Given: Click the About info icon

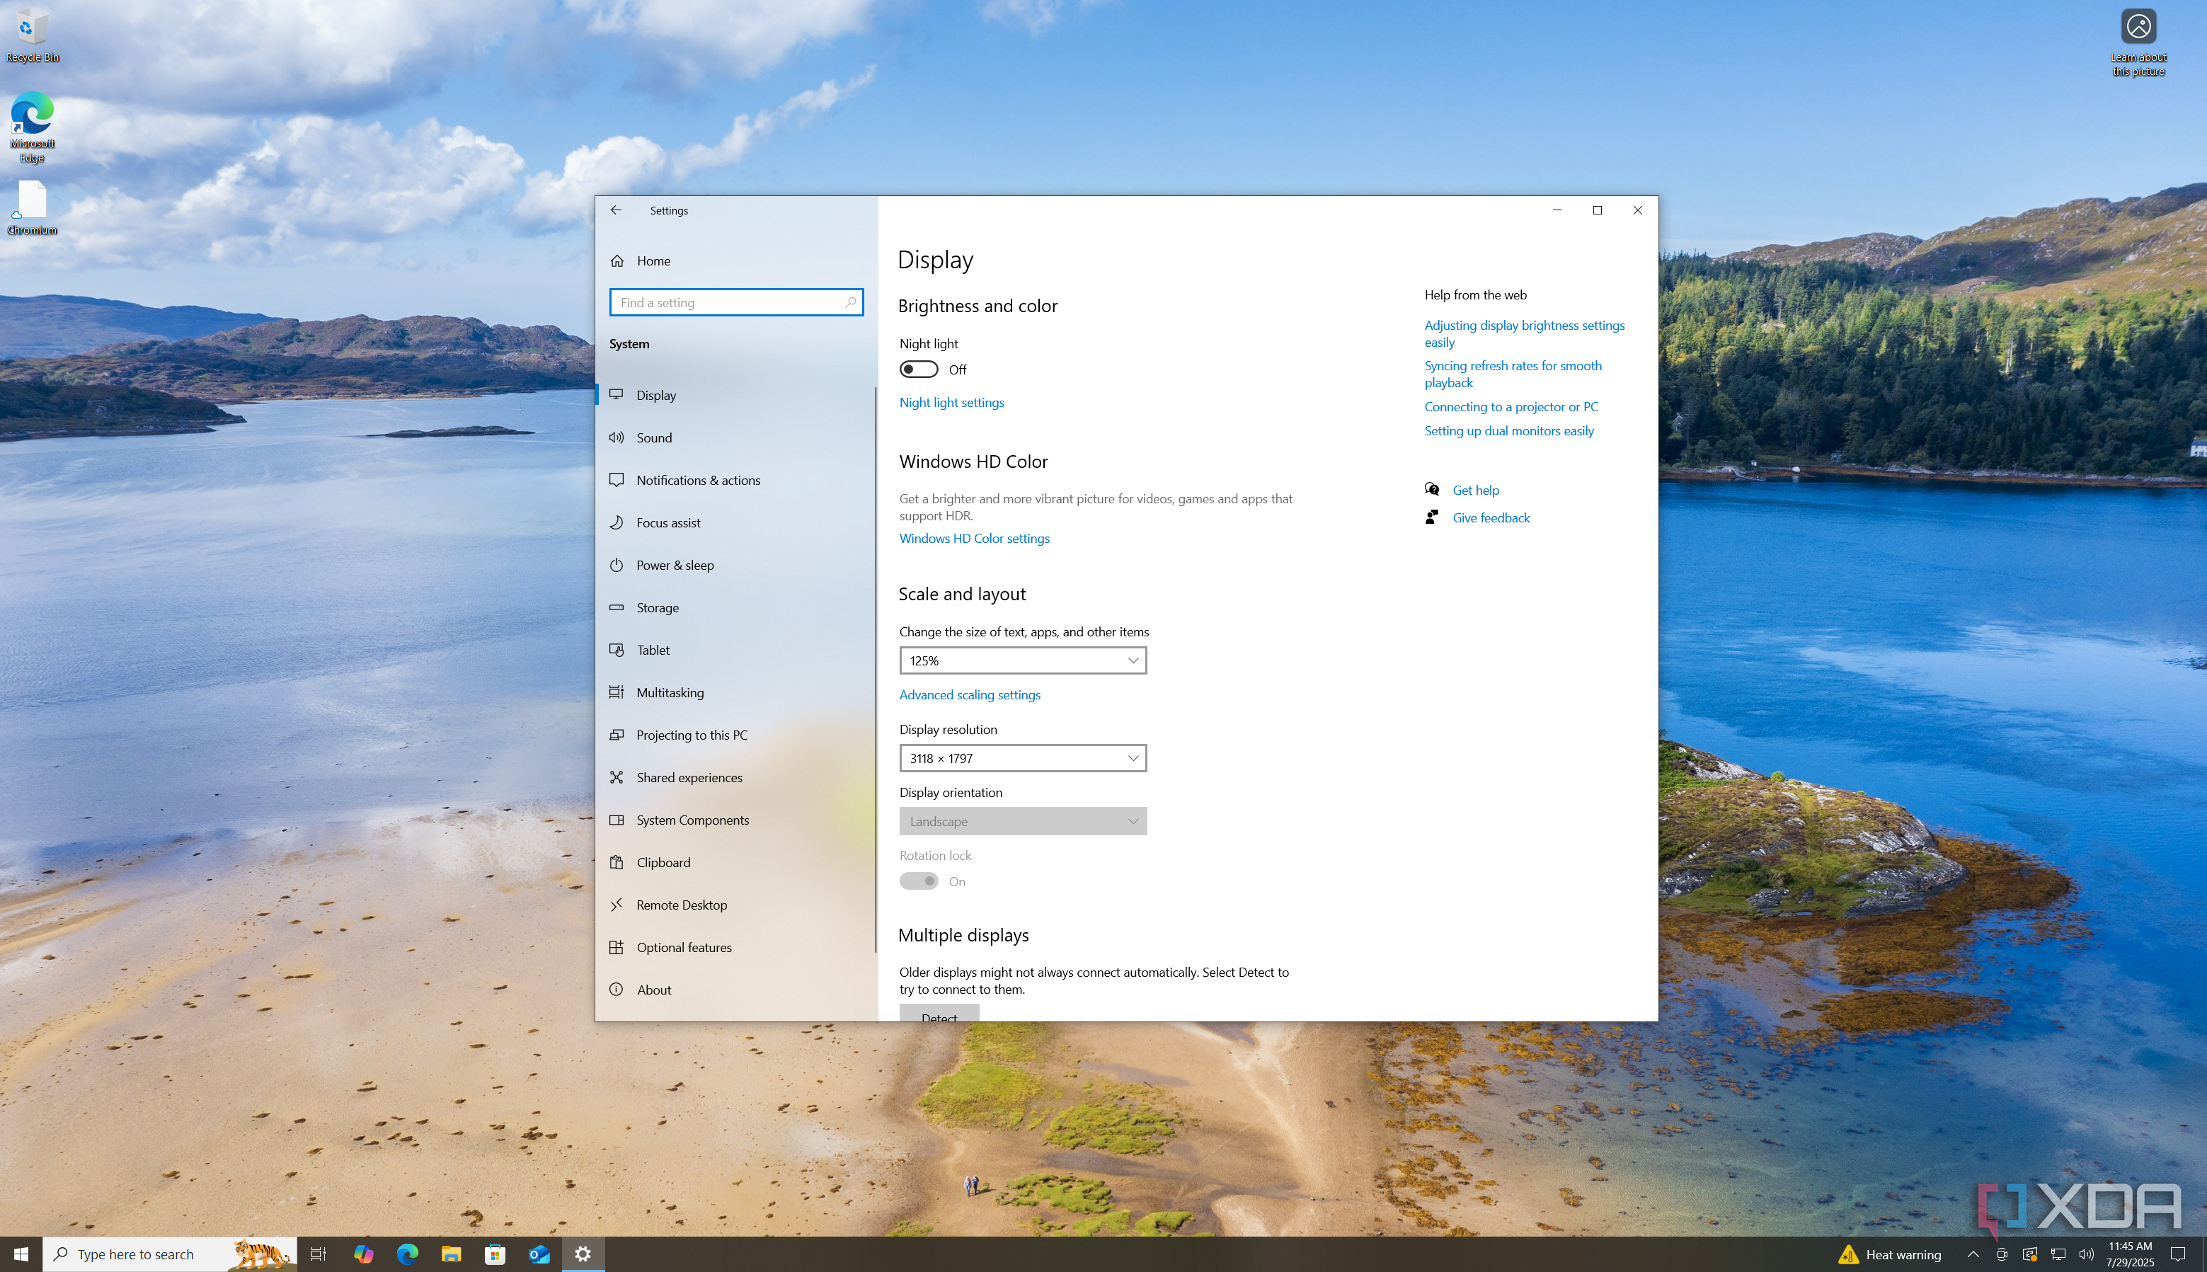Looking at the screenshot, I should 617,990.
